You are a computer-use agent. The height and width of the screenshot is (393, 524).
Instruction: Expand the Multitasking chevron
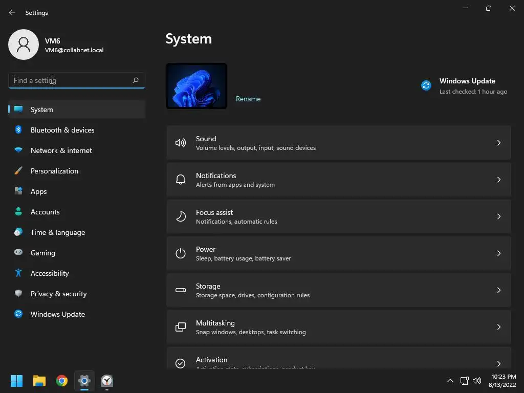(498, 327)
